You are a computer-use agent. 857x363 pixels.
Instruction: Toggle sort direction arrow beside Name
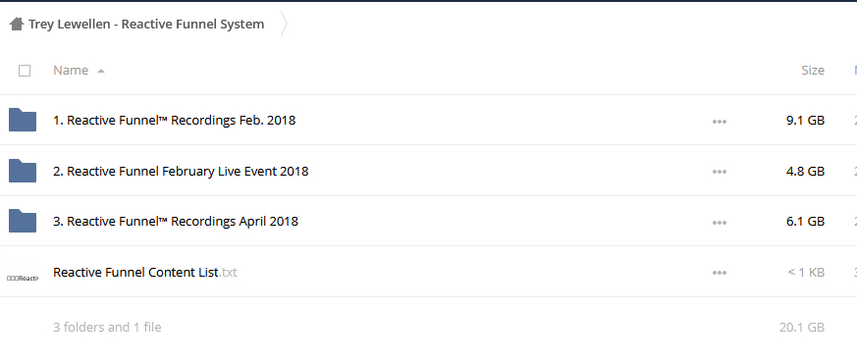click(100, 71)
